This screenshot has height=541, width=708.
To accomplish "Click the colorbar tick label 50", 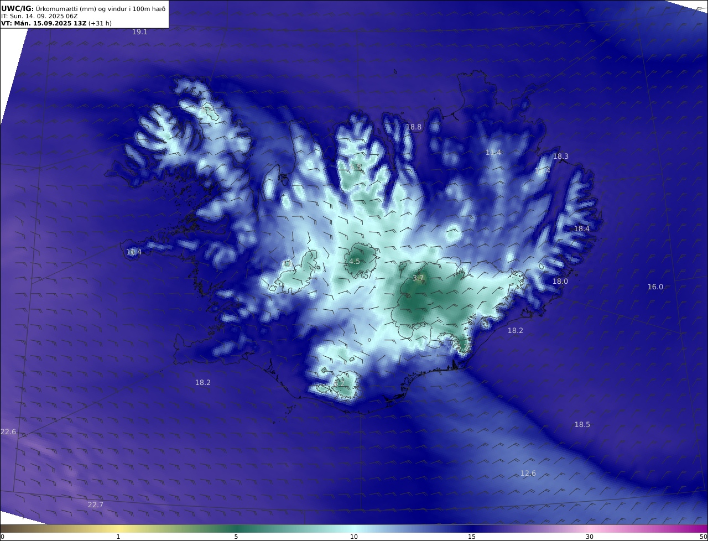I will click(703, 537).
